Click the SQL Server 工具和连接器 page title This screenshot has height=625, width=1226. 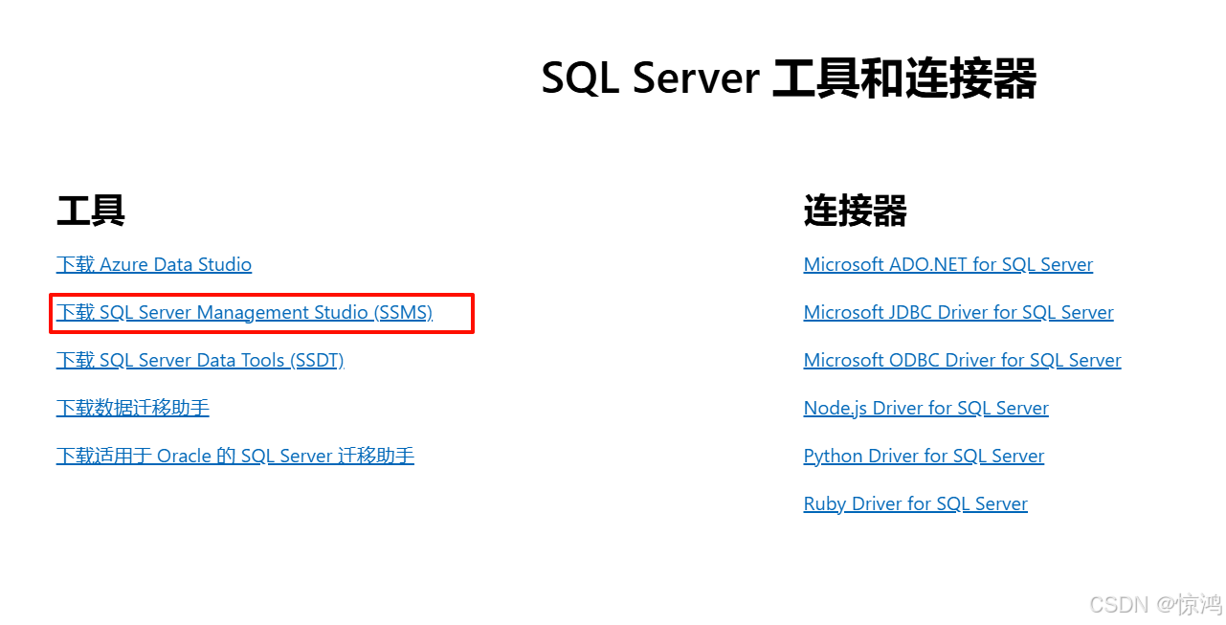click(x=789, y=78)
